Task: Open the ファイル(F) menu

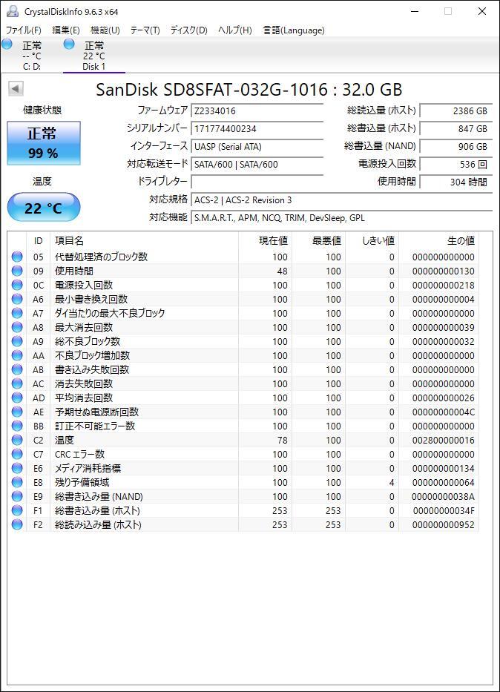Action: [24, 30]
